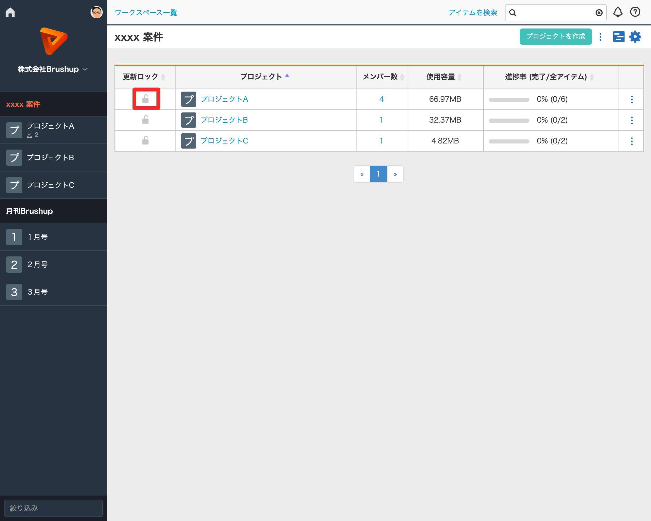The height and width of the screenshot is (521, 651).
Task: Open the user avatar profile
Action: pos(96,12)
